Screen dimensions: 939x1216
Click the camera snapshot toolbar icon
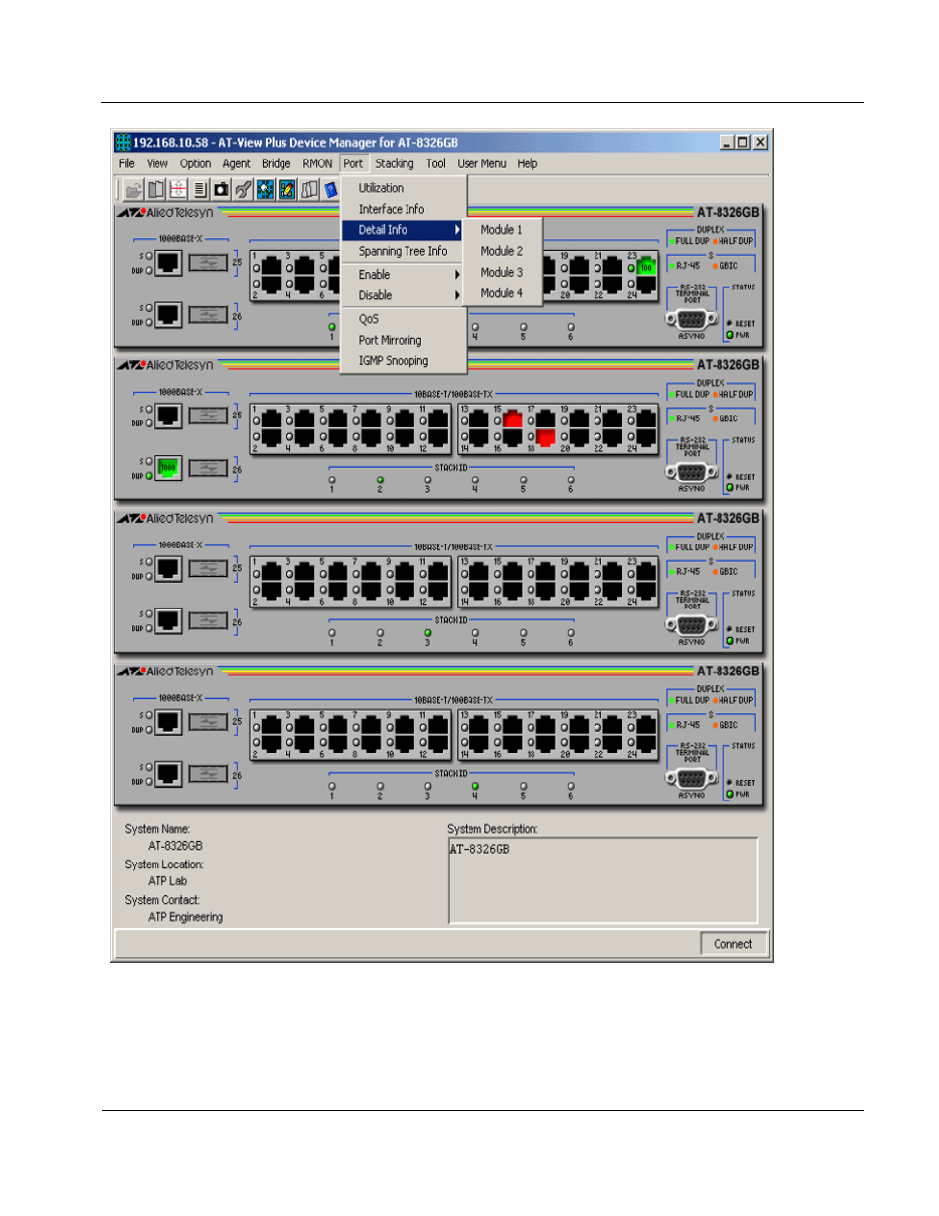click(x=220, y=189)
